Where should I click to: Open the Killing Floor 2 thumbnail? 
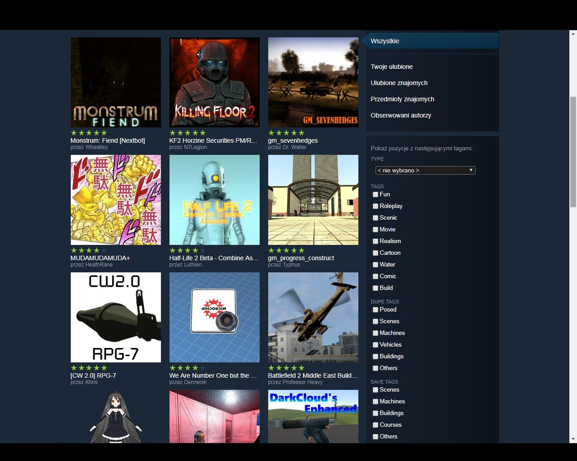pos(215,82)
